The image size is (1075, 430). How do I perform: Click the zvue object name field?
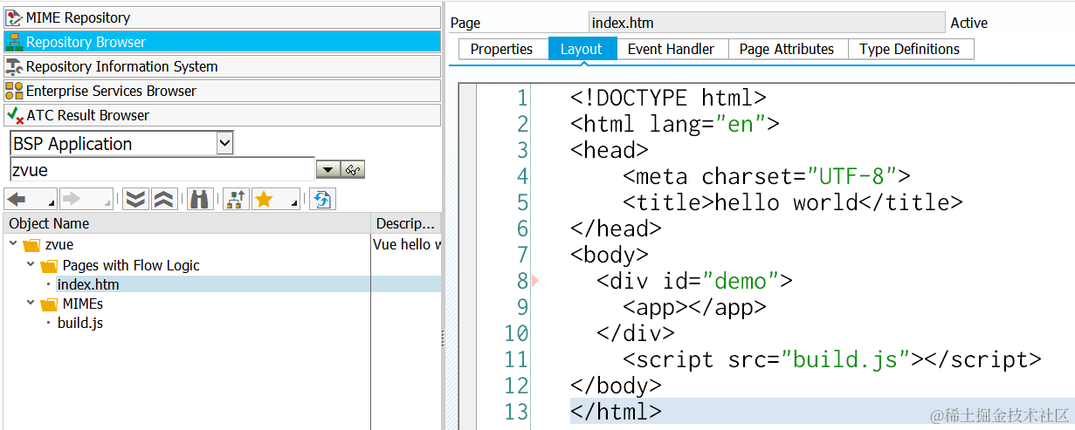point(162,169)
